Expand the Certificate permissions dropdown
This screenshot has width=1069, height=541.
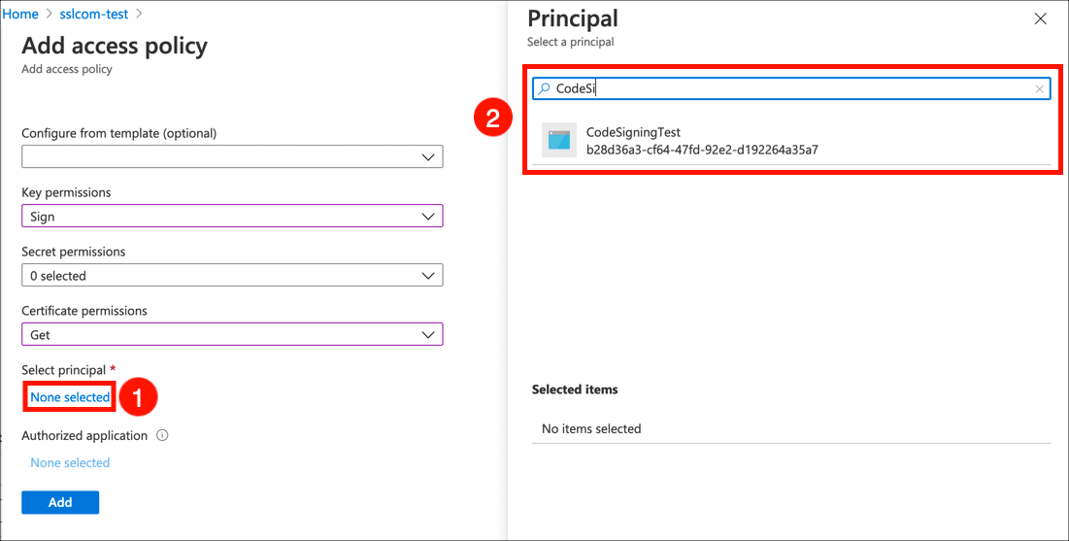point(232,335)
